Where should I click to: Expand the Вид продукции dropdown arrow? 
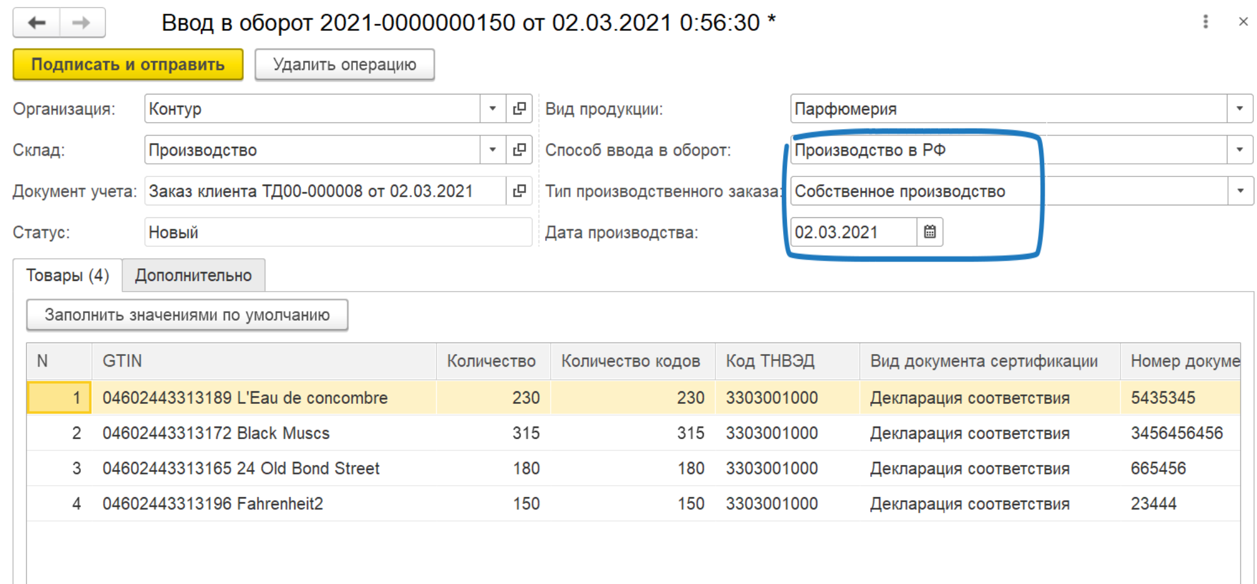pos(1239,109)
